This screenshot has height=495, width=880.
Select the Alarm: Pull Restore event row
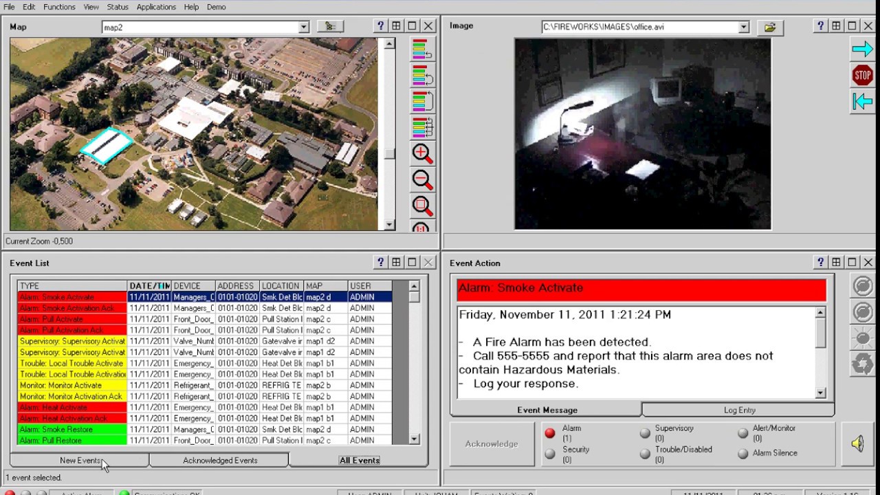pos(205,440)
